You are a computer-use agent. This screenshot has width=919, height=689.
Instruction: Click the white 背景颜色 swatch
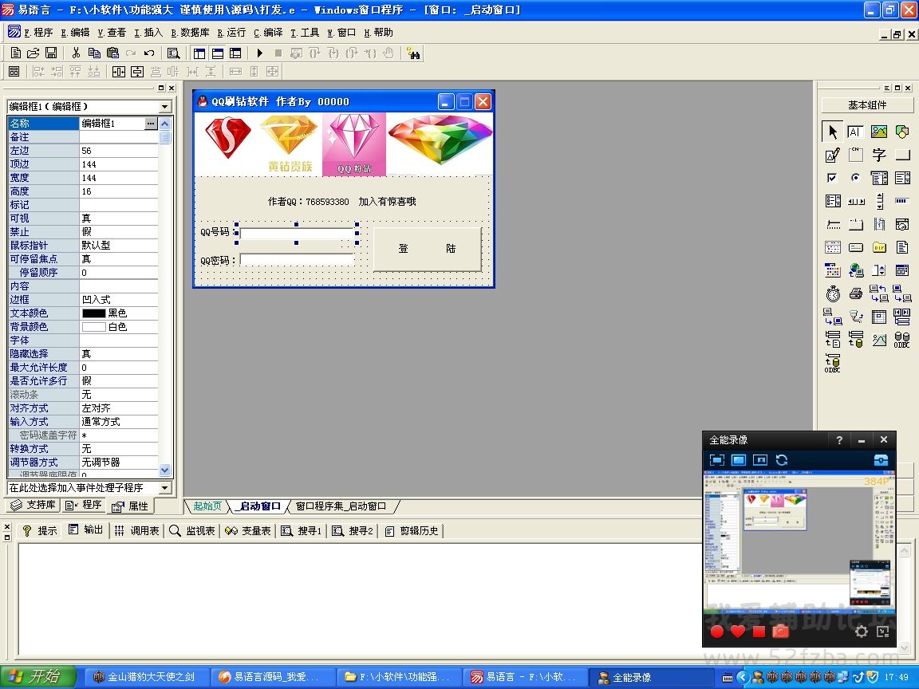pos(94,327)
